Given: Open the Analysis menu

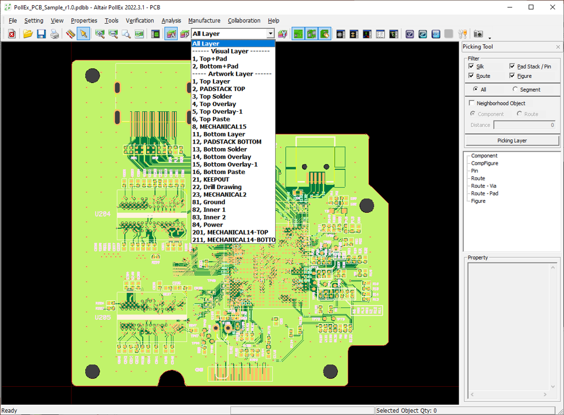Looking at the screenshot, I should pyautogui.click(x=171, y=20).
